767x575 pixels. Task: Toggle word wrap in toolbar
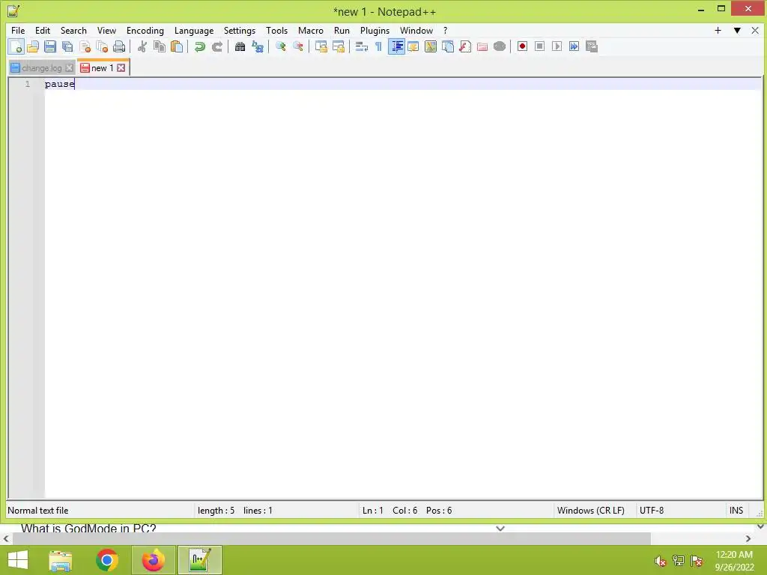click(x=362, y=46)
